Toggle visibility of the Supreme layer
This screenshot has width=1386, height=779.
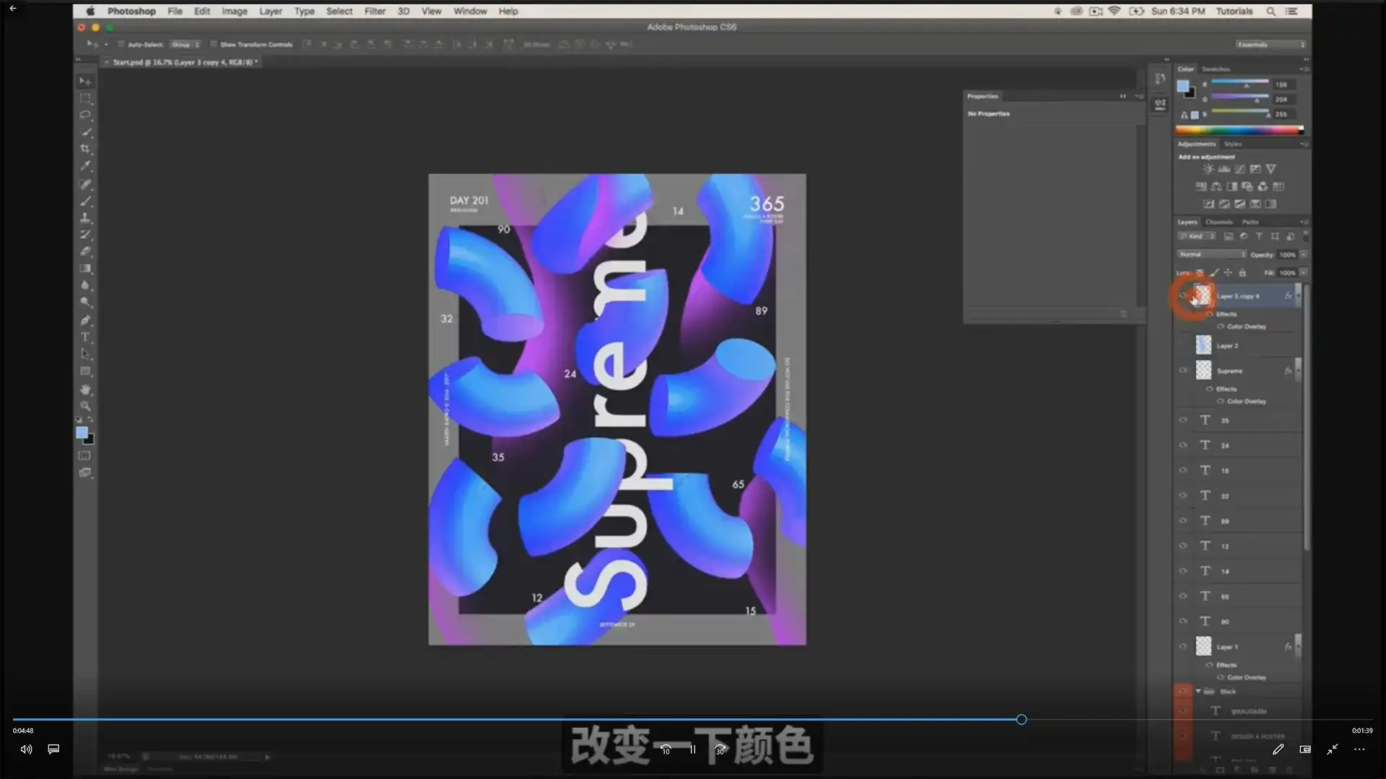[x=1184, y=370]
